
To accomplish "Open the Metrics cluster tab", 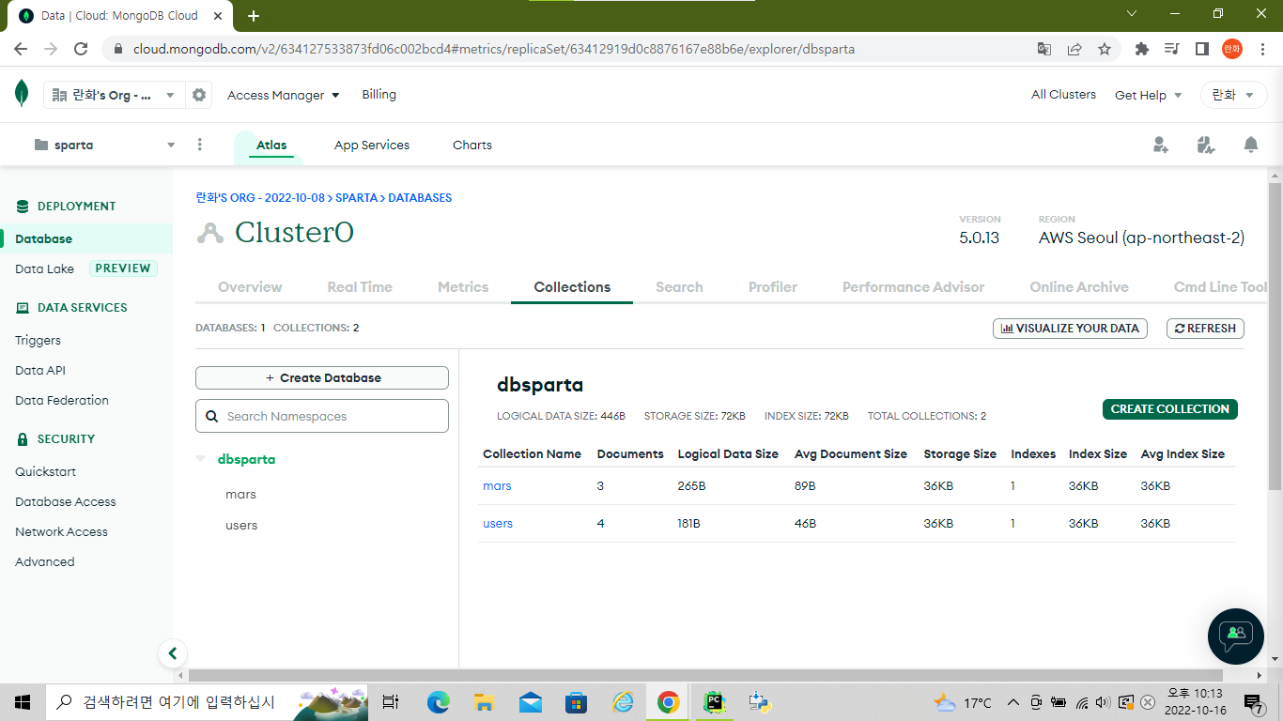I will coord(463,287).
